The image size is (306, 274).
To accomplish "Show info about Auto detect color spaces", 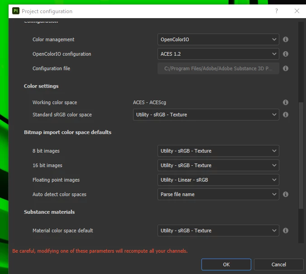I will coord(286,194).
